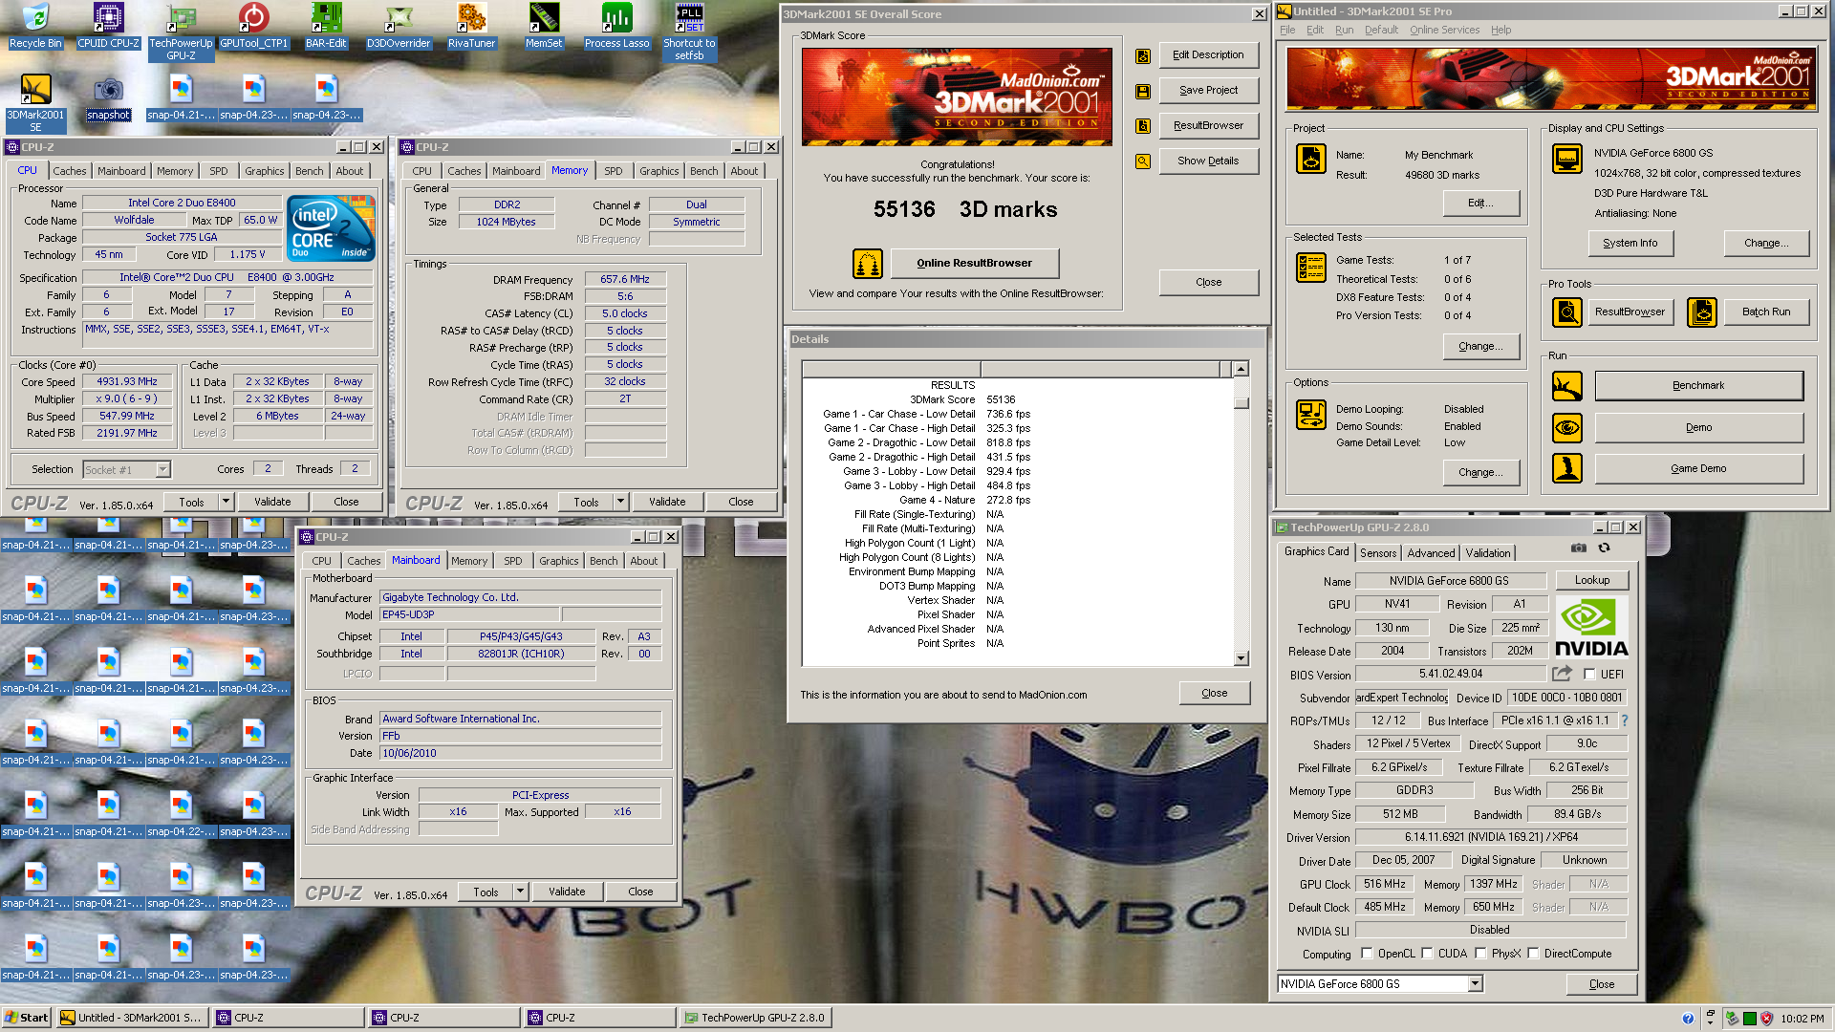Open Sensors tab in GPU-Z
The height and width of the screenshot is (1032, 1835).
pos(1378,553)
